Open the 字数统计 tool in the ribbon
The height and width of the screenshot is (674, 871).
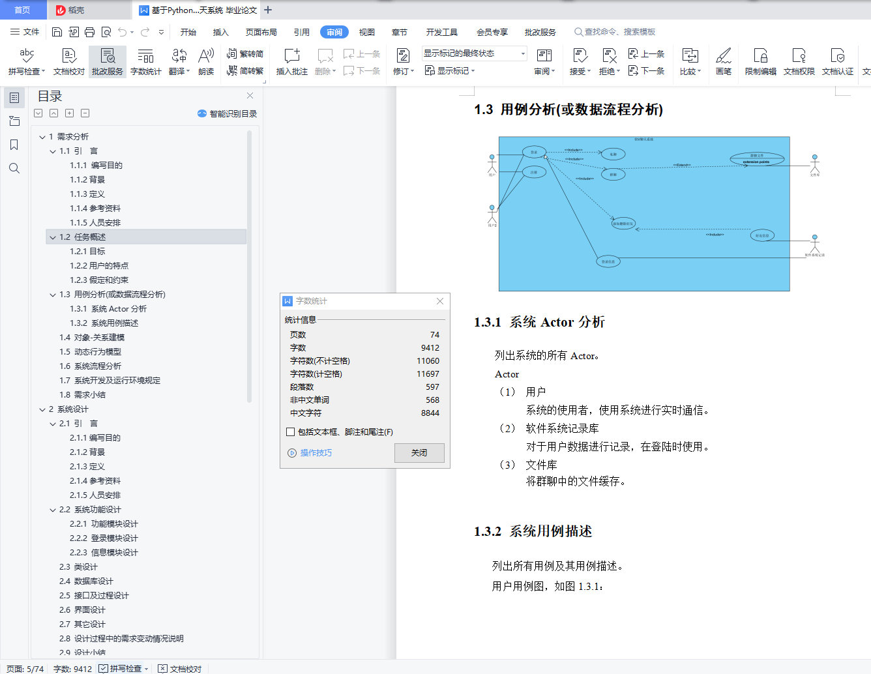tap(146, 62)
